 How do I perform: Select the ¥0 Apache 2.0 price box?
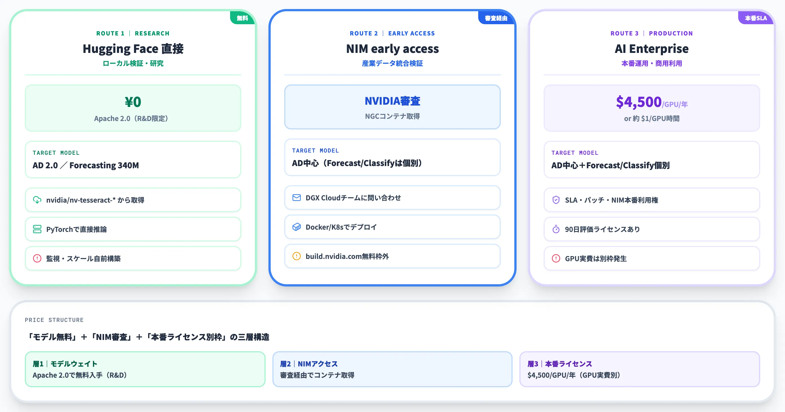point(133,108)
